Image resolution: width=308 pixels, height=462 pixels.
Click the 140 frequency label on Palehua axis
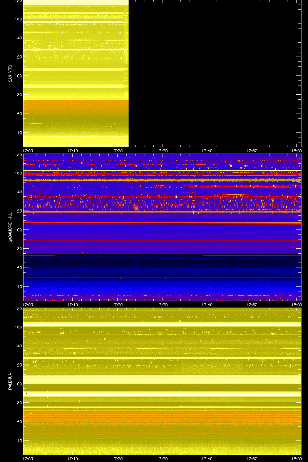[18, 346]
